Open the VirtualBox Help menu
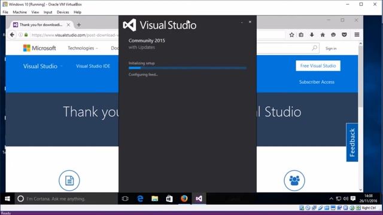This screenshot has height=215, width=383. [77, 12]
